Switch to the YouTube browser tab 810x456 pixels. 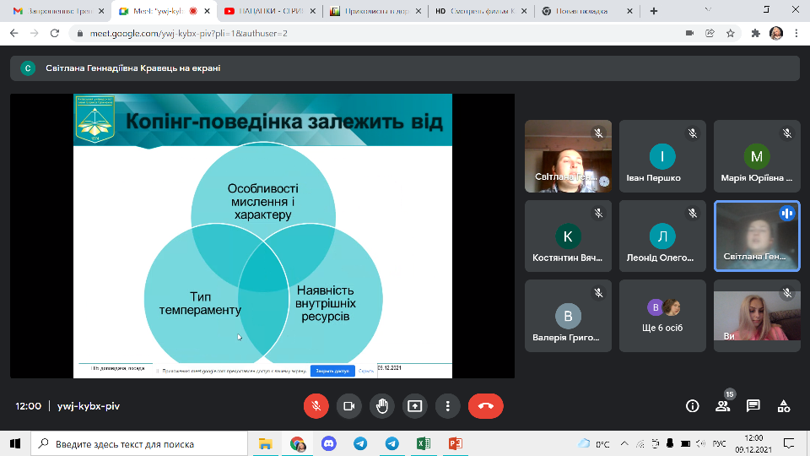(x=268, y=11)
